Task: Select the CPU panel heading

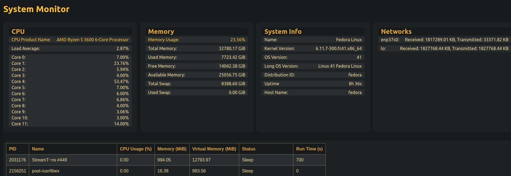Action: pos(70,31)
